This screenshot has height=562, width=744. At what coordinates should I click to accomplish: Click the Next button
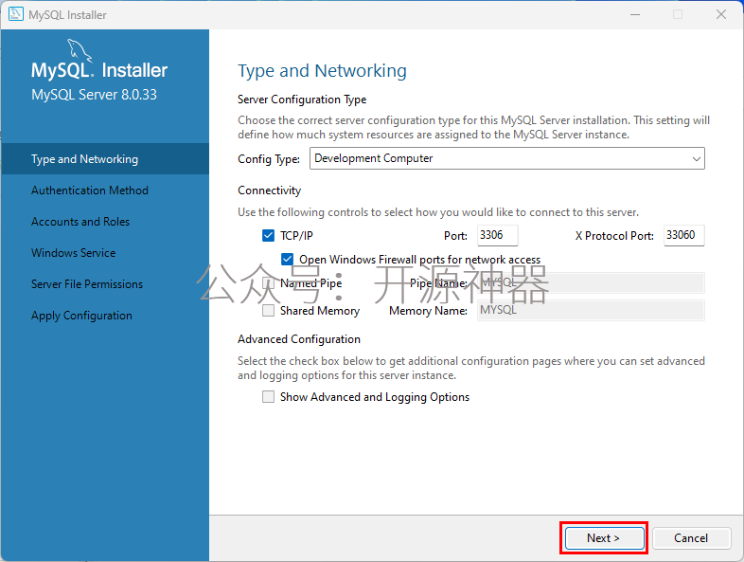point(604,538)
